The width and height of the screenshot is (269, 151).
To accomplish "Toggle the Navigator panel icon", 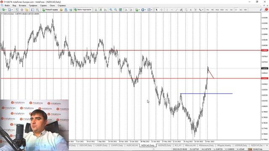I will click(x=26, y=10).
